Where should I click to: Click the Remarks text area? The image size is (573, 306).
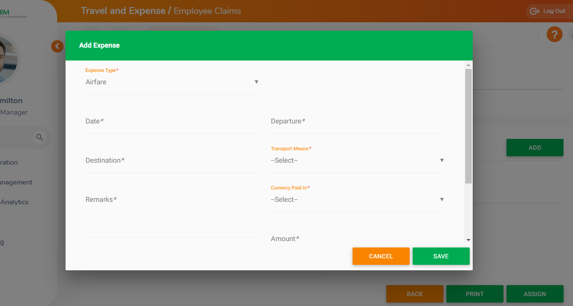point(172,215)
